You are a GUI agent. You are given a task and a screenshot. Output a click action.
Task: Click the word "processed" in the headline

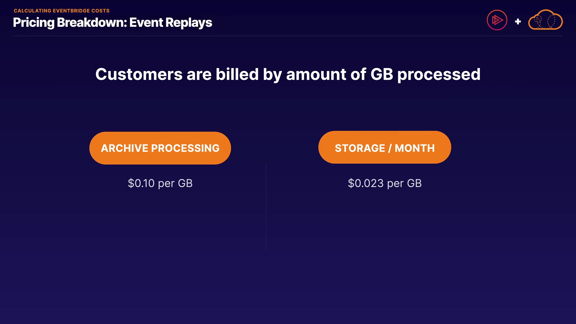tap(439, 75)
